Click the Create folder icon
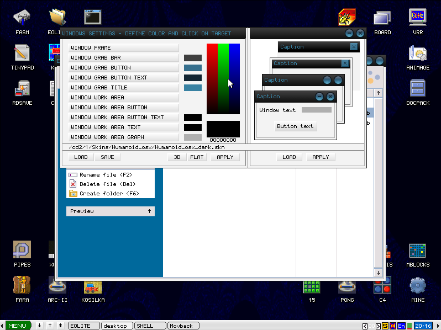The height and width of the screenshot is (330, 441). click(73, 194)
